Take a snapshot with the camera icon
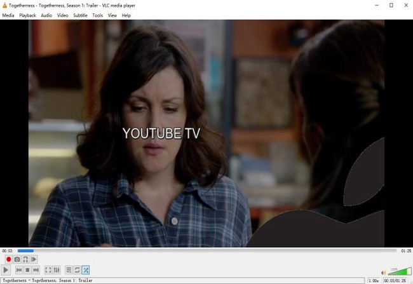 pos(17,259)
